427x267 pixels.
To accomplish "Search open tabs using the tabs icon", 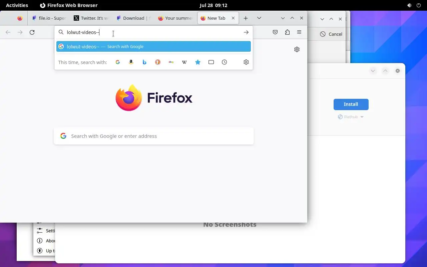I will click(211, 62).
